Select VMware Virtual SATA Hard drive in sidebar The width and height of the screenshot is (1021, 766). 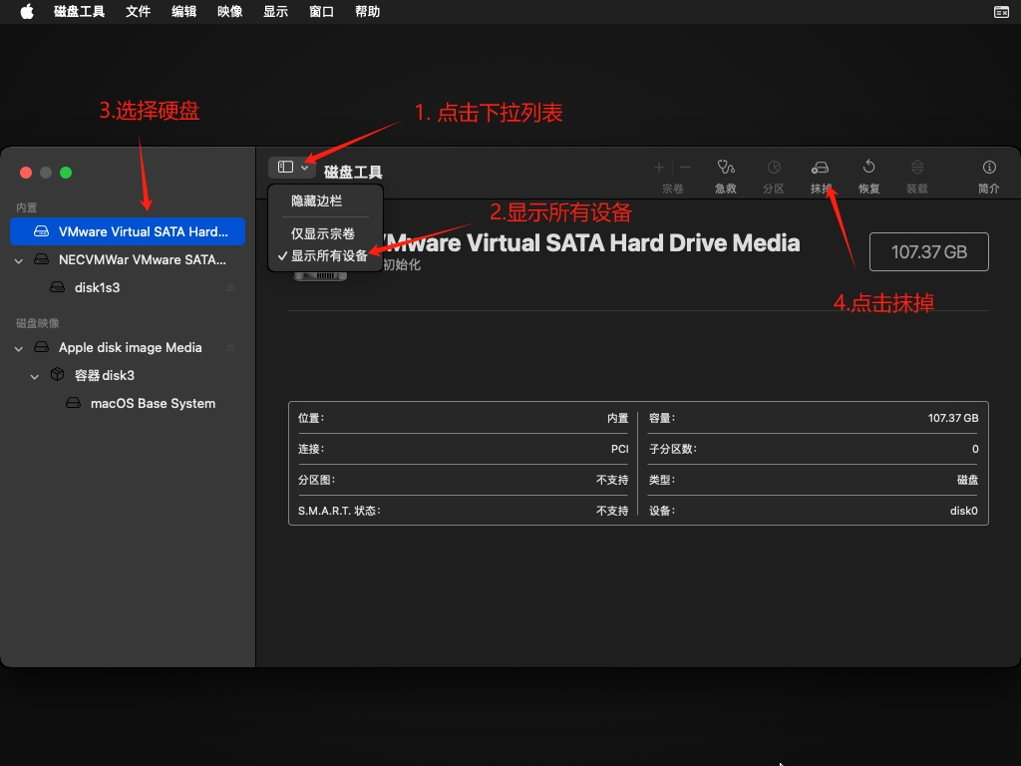[128, 231]
